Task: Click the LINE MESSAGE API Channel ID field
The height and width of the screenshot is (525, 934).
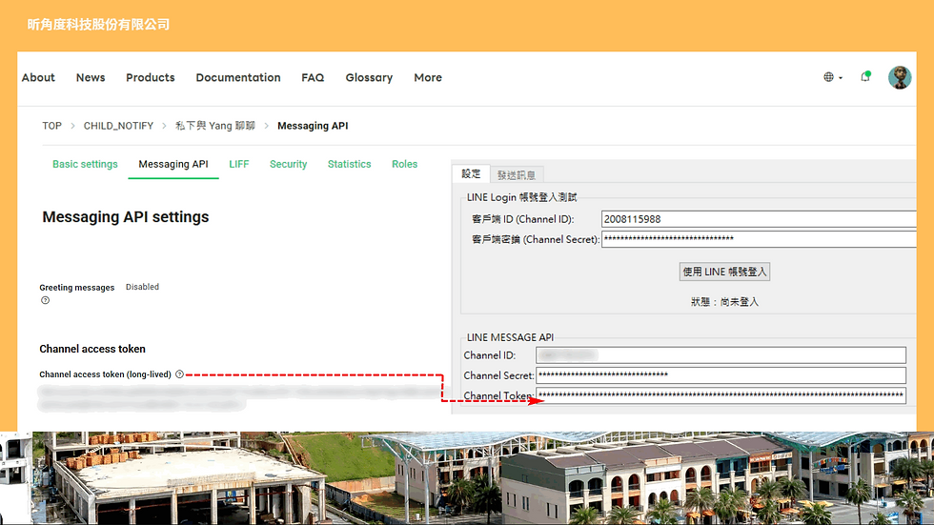Action: (x=721, y=355)
